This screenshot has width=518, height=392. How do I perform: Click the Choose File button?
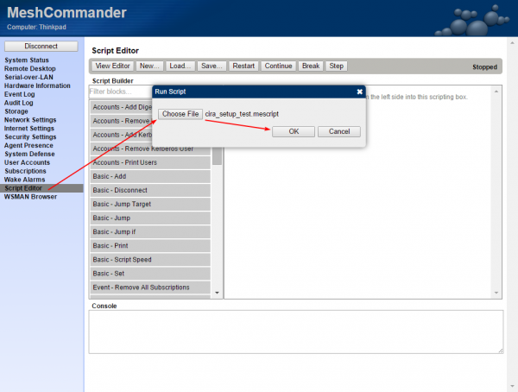point(180,114)
